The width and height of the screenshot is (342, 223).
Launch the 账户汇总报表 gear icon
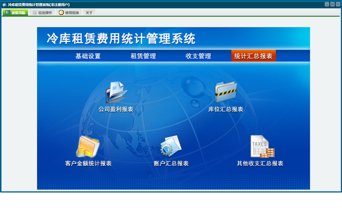171,146
